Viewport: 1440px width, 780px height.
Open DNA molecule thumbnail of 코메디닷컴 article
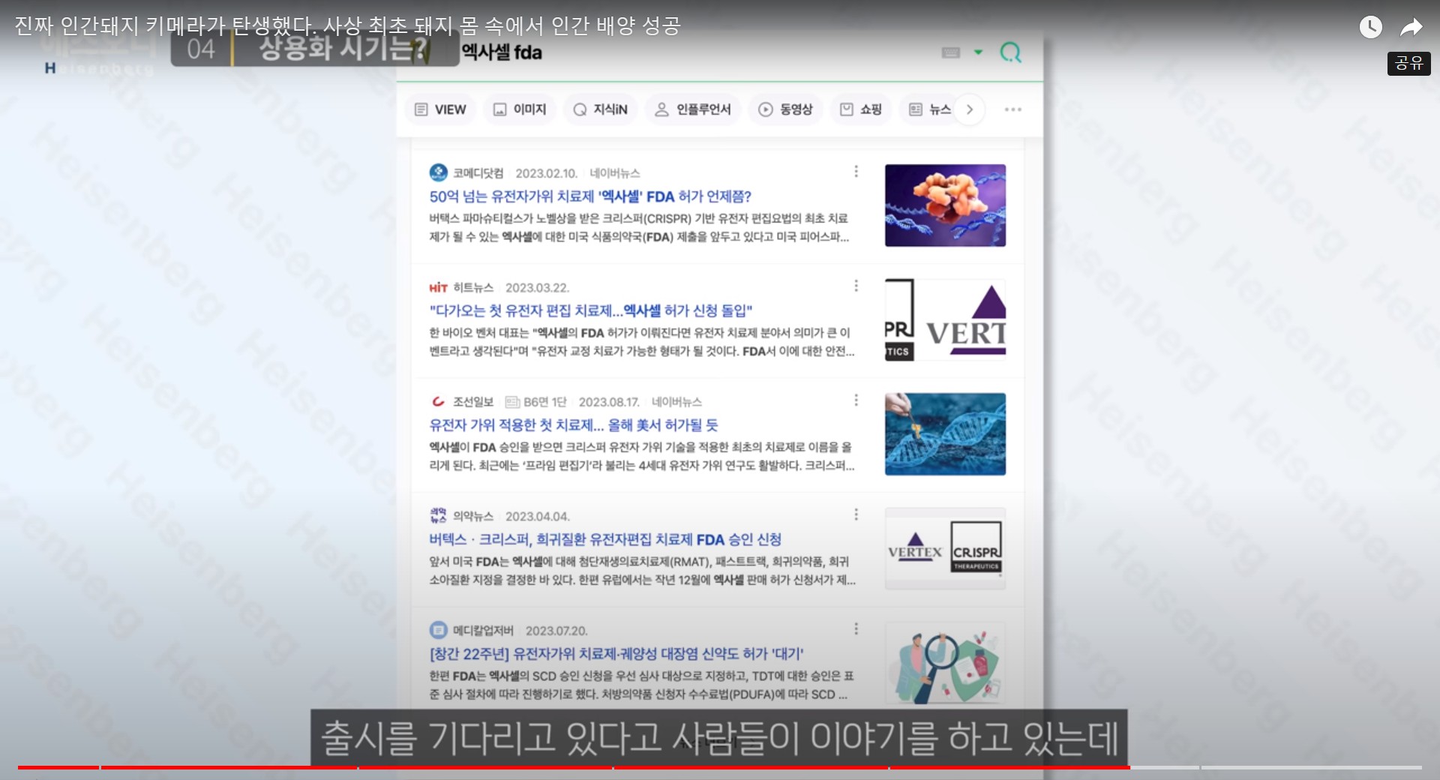pyautogui.click(x=945, y=205)
